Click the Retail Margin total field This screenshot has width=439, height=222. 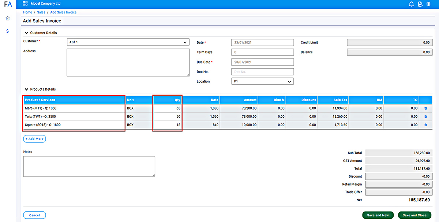tap(398, 184)
